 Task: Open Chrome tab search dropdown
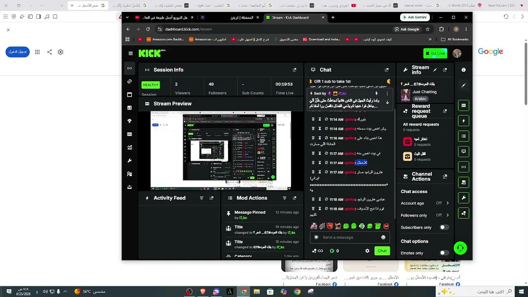click(127, 17)
